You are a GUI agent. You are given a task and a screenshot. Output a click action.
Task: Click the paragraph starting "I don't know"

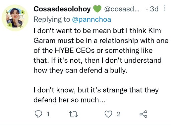click(x=96, y=95)
